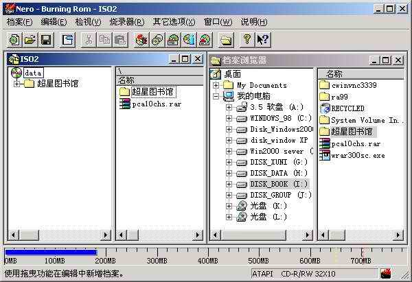Click the 我的电脑 computer icon
The image size is (412, 282).
pos(229,96)
